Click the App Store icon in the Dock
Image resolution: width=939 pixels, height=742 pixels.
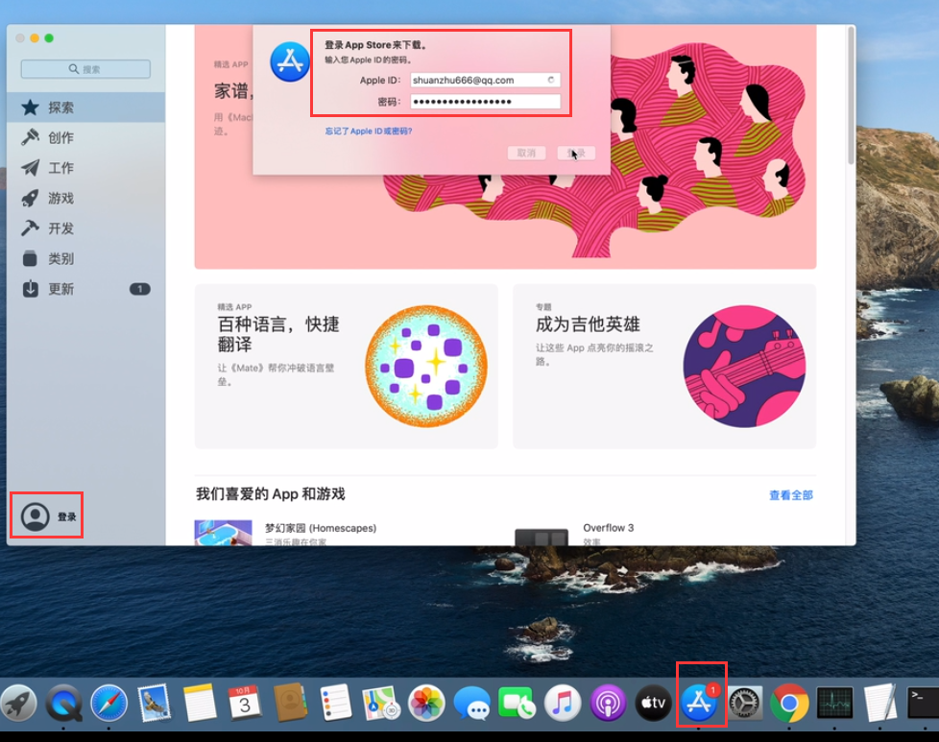pyautogui.click(x=699, y=703)
